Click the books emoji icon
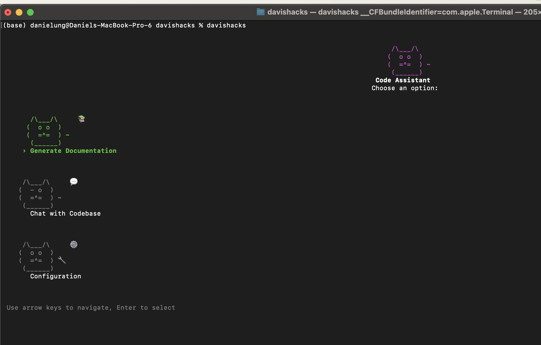541x345 pixels. click(x=81, y=119)
